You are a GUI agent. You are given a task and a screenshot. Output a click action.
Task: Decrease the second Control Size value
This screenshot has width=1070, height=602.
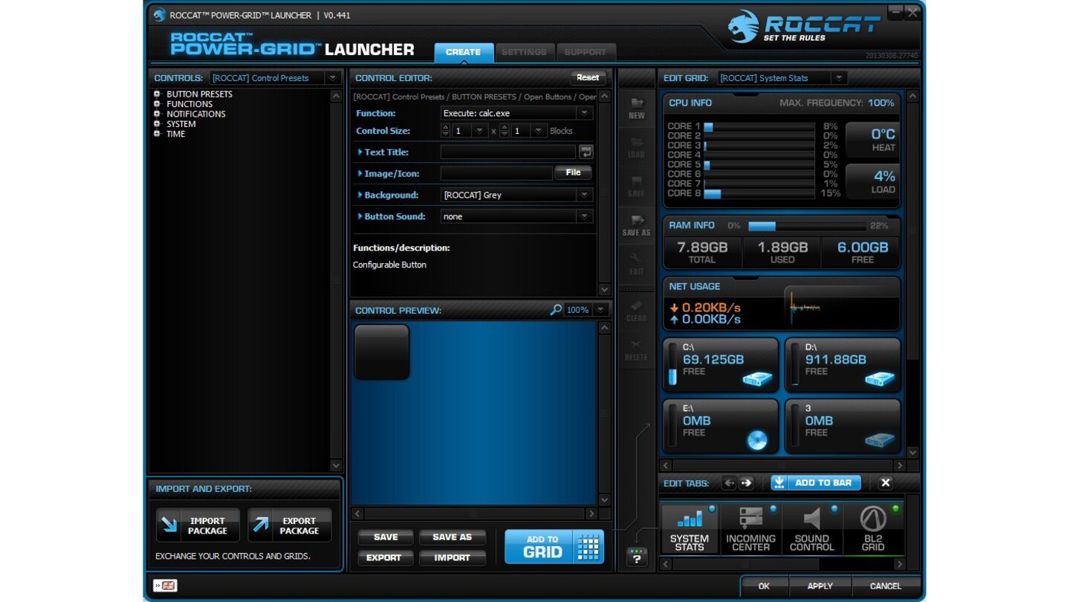[505, 134]
